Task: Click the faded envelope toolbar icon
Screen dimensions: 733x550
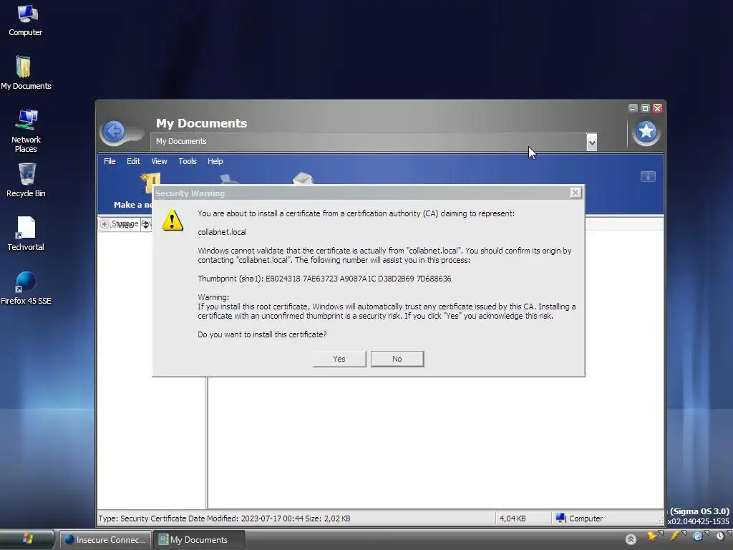Action: coord(303,178)
